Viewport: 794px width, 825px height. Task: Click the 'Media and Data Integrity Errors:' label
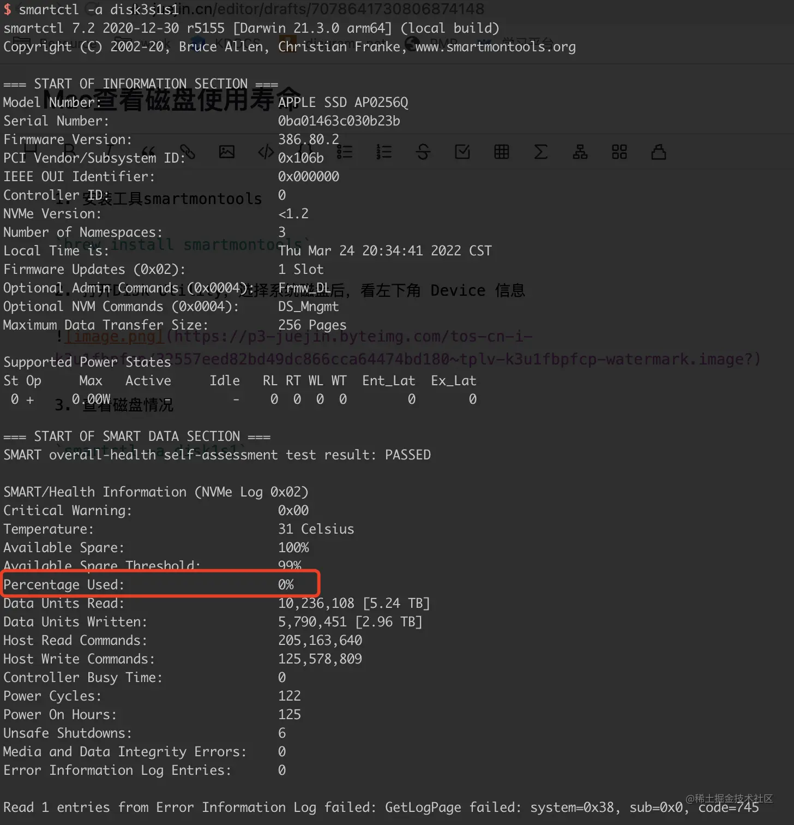(x=125, y=751)
